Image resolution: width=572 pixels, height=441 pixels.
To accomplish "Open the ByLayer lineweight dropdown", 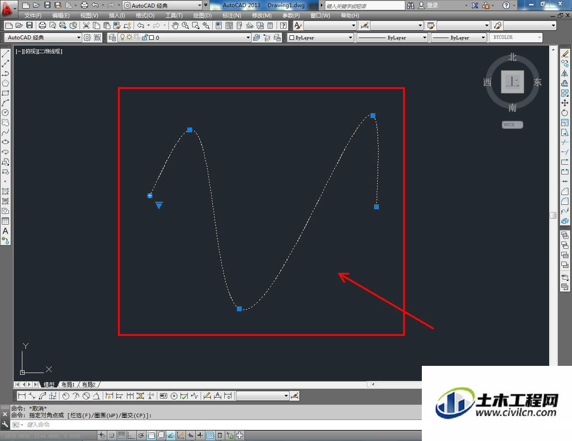I will 458,38.
